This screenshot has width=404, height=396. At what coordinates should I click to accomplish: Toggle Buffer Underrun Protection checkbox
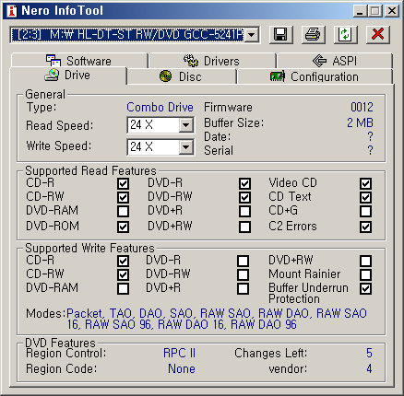pos(365,288)
